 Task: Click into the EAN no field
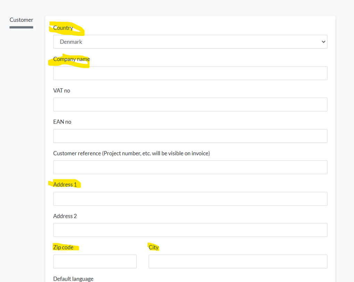point(190,136)
